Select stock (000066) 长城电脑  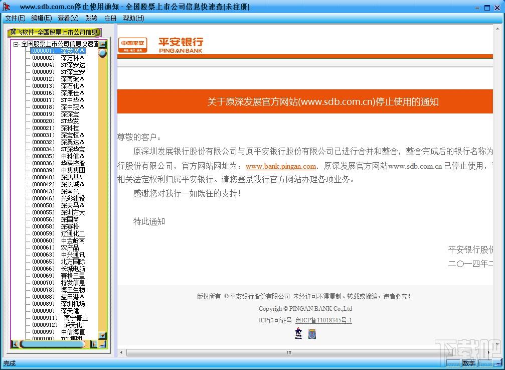59,269
